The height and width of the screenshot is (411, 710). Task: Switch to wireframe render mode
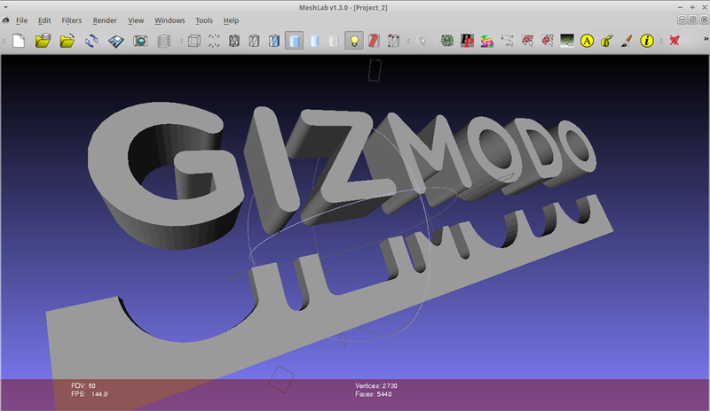(234, 41)
